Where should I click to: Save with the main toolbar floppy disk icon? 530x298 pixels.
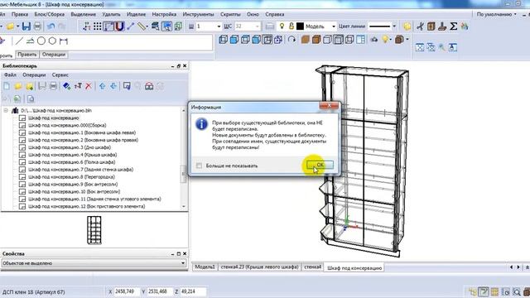pyautogui.click(x=26, y=26)
